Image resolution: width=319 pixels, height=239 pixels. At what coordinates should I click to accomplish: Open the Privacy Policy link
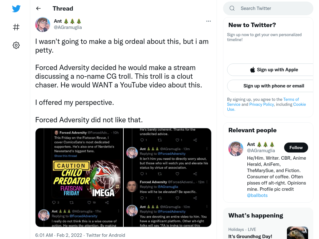pos(261,104)
